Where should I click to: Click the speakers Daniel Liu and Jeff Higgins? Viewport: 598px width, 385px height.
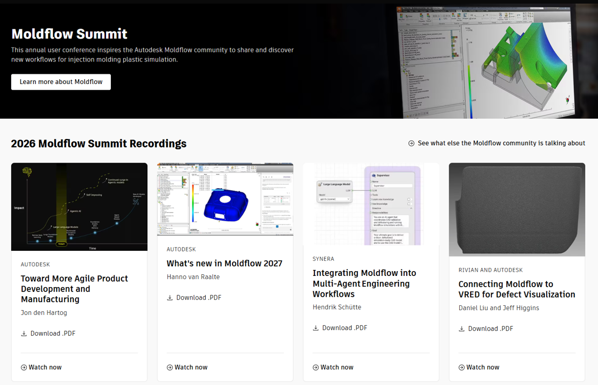click(499, 308)
